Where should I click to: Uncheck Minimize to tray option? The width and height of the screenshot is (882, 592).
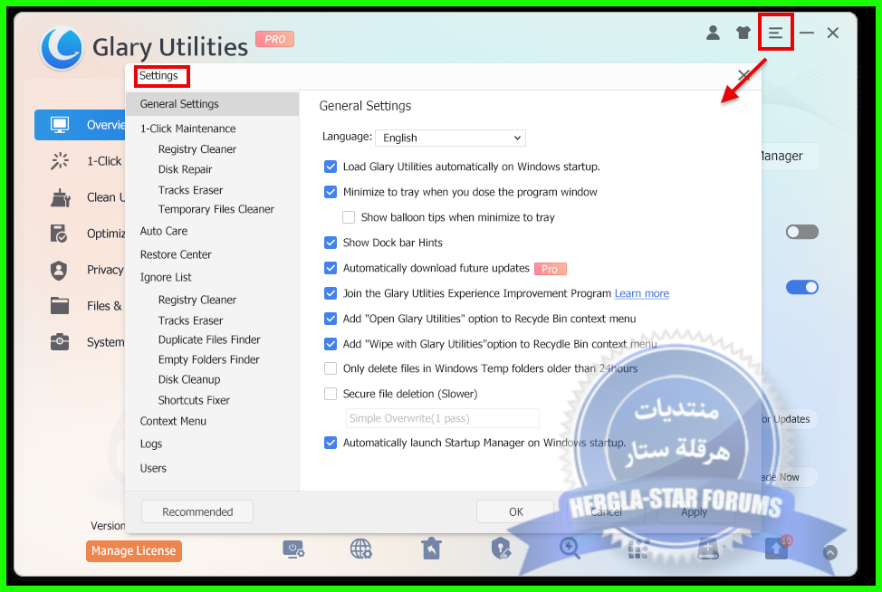point(331,192)
